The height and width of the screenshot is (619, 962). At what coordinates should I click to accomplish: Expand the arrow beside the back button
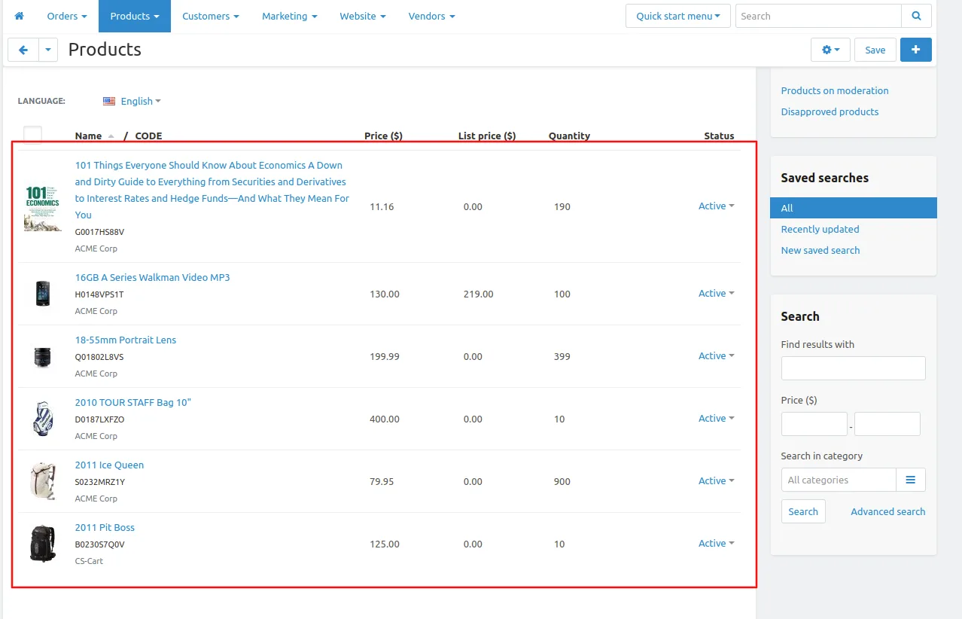click(47, 50)
